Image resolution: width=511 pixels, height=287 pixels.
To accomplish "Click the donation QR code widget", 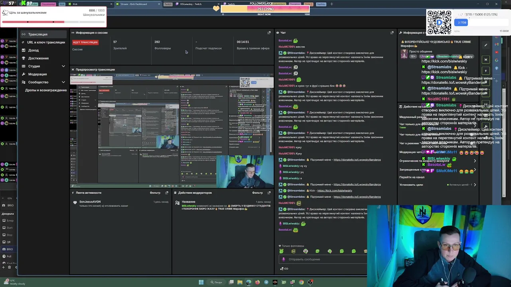I will click(439, 22).
